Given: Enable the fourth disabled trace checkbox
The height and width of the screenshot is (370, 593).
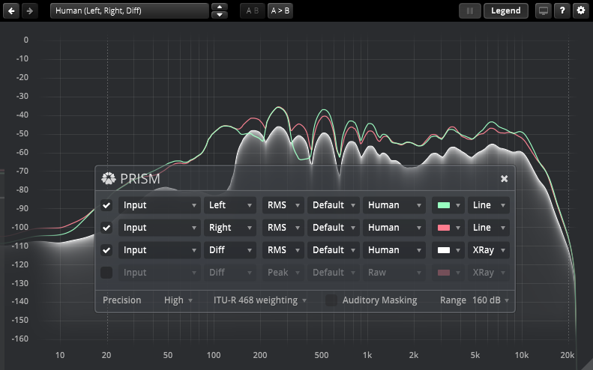Looking at the screenshot, I should tap(106, 273).
